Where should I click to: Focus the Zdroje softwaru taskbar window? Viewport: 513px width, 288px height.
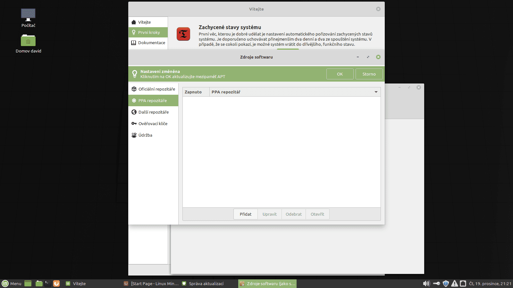267,284
